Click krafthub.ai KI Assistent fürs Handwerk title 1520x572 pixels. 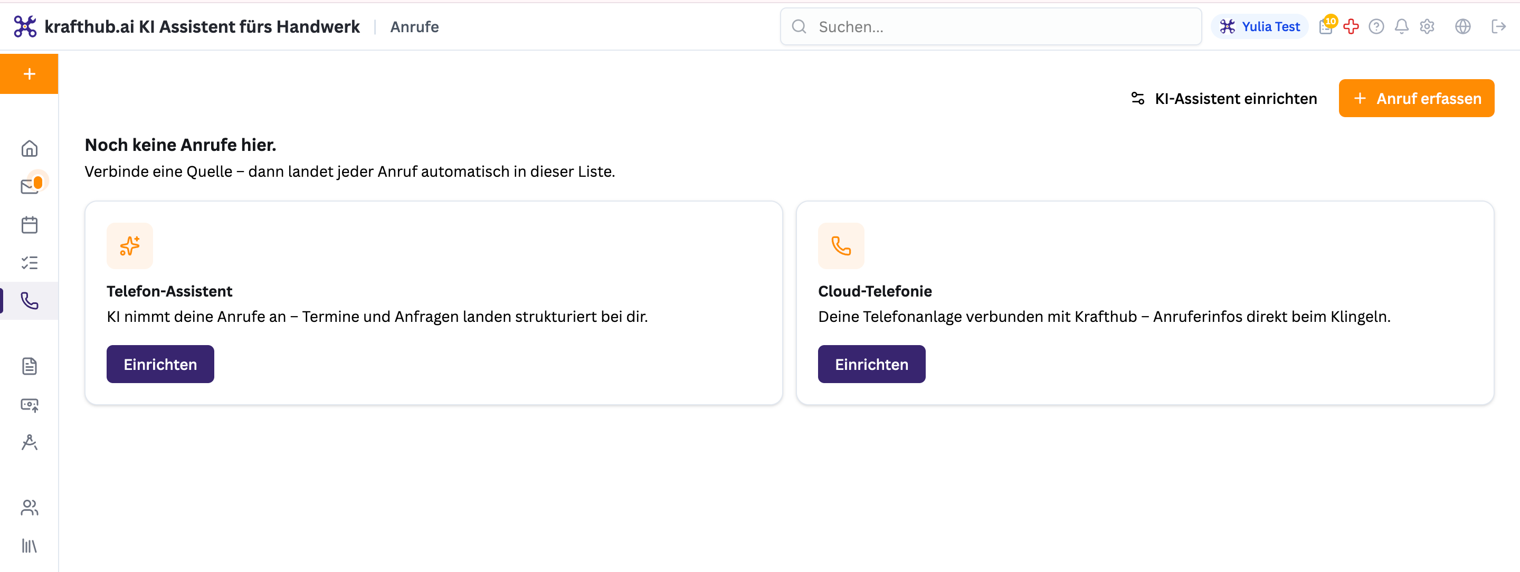pos(202,27)
